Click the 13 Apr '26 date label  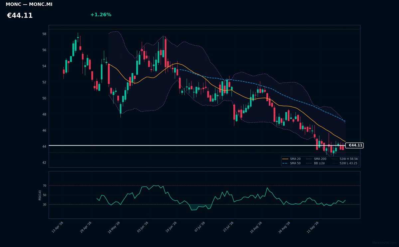click(x=58, y=227)
